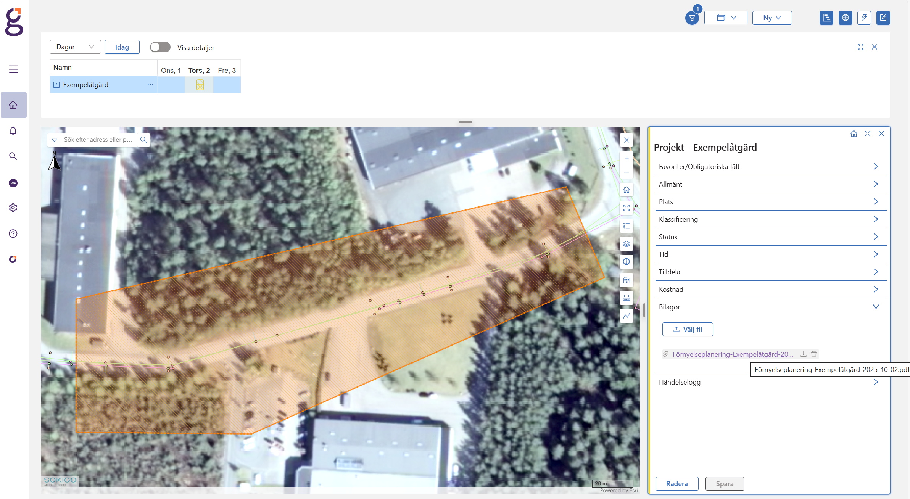Toggle the Visa detaljer switch

[x=160, y=47]
